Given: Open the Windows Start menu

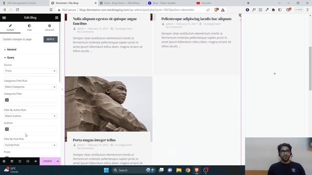Looking at the screenshot, I should 106,170.
